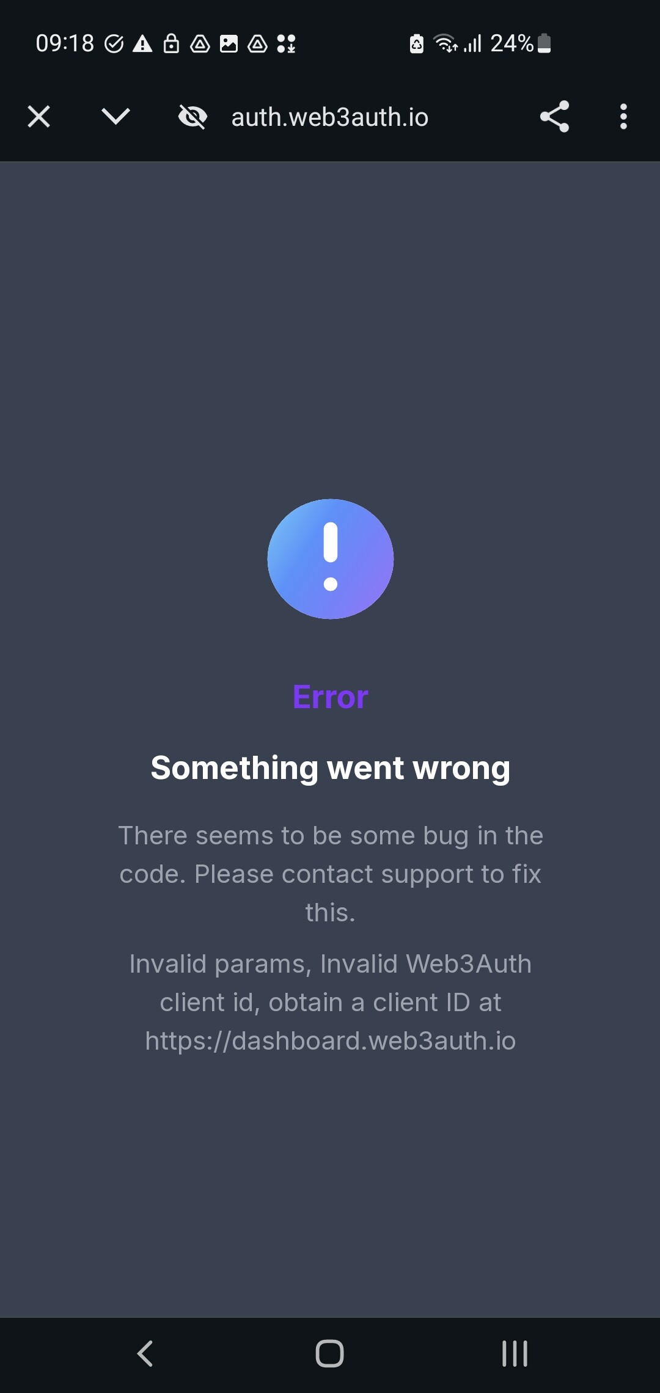Share the current page
660x1393 pixels.
pyautogui.click(x=555, y=117)
